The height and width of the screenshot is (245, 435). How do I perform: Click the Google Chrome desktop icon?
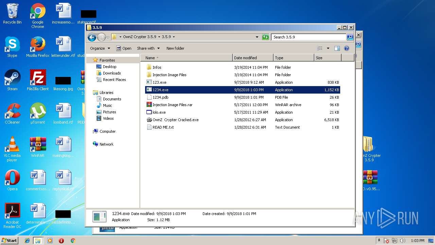pyautogui.click(x=38, y=16)
